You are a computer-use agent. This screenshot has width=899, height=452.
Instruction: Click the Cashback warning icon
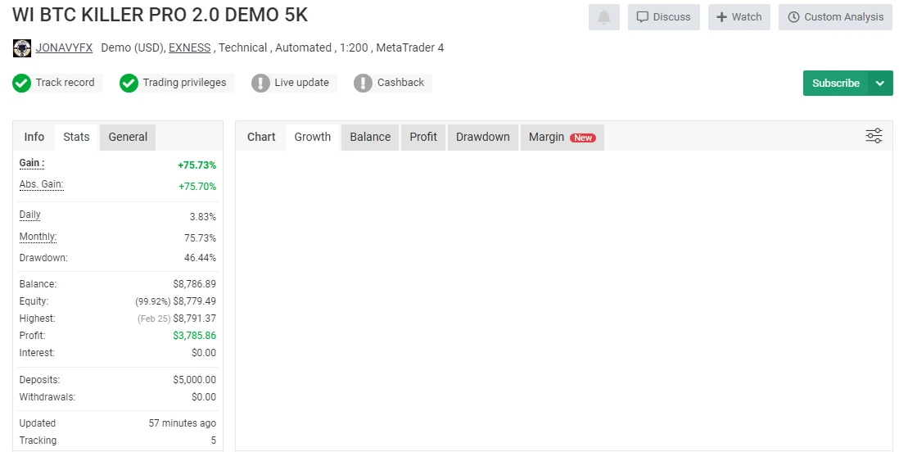click(364, 83)
